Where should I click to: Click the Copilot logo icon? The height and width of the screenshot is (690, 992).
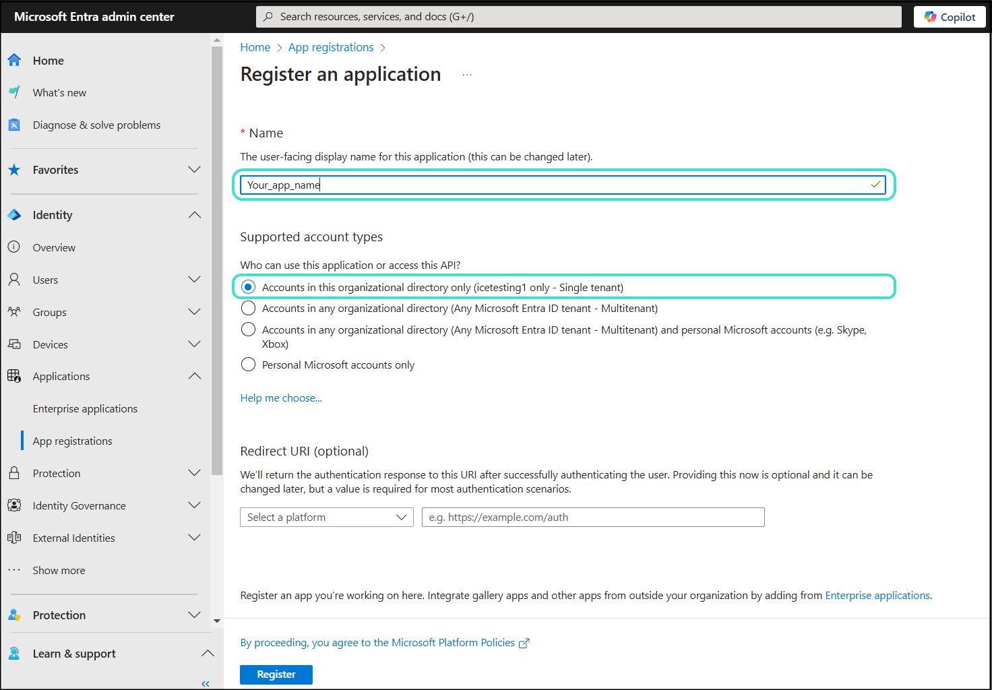click(930, 16)
